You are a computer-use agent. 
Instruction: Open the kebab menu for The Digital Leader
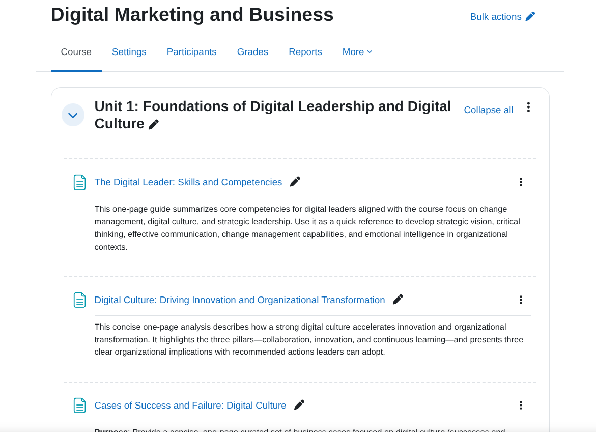pyautogui.click(x=521, y=182)
